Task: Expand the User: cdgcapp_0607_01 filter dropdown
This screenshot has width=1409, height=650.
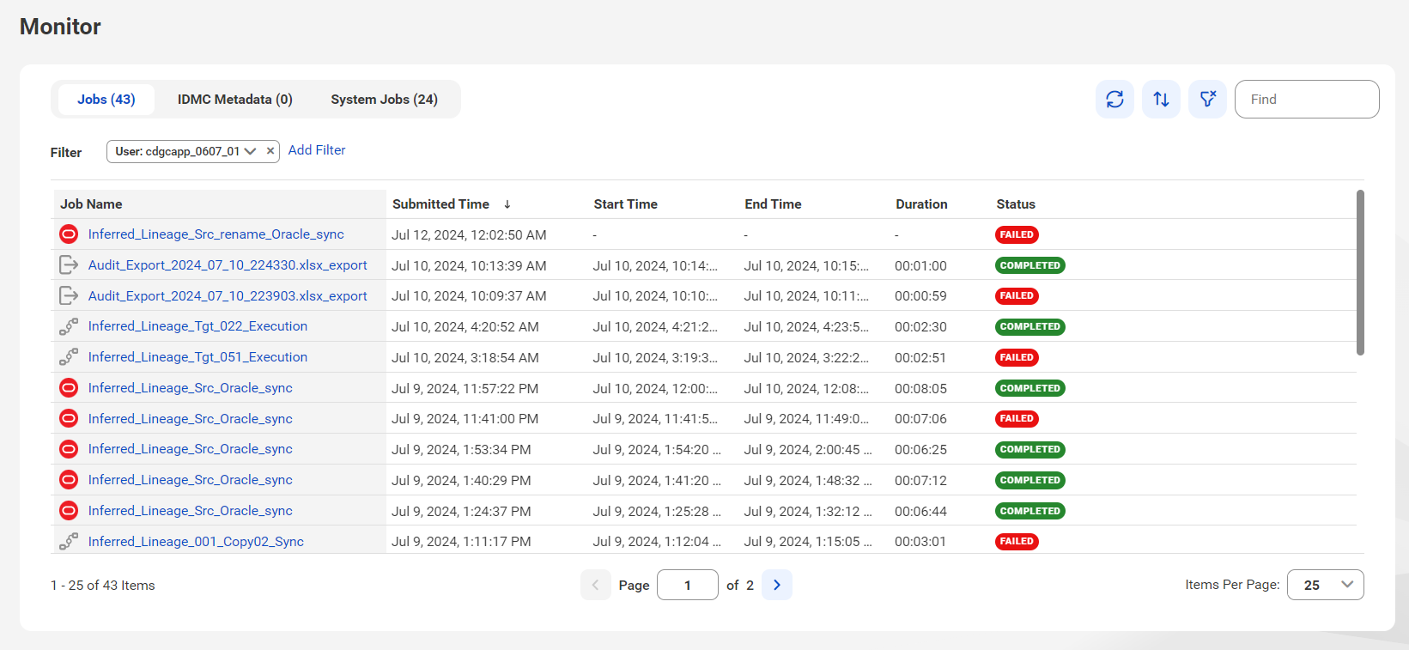Action: [251, 151]
